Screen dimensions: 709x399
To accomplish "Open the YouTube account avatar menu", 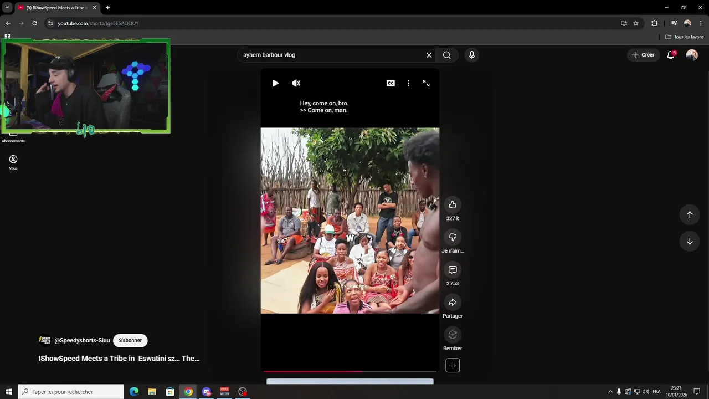I will pyautogui.click(x=692, y=55).
